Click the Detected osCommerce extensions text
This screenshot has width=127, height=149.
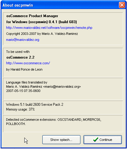tap(53, 122)
